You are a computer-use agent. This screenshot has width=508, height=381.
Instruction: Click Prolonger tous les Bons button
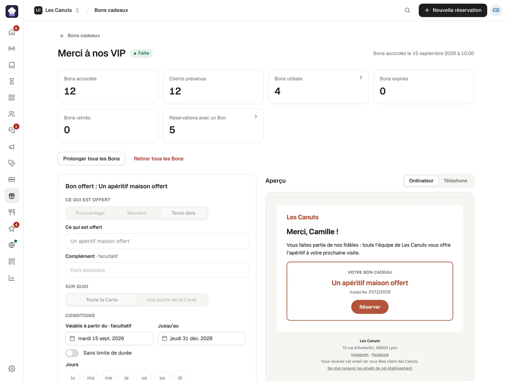(x=91, y=159)
